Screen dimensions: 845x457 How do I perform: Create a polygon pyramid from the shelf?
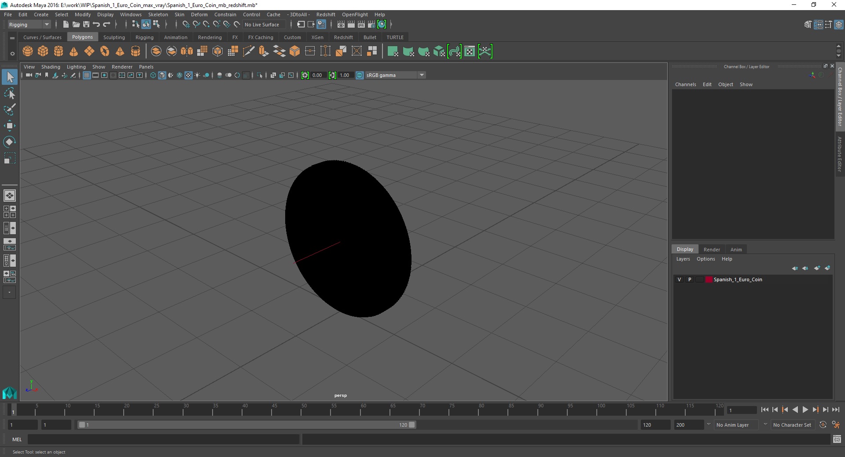click(x=120, y=51)
